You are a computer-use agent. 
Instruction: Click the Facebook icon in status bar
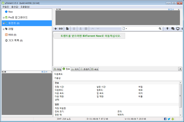(x=165, y=119)
